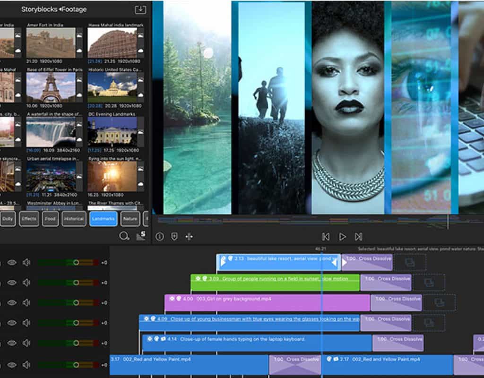Viewport: 484px width, 378px height.
Task: Open the library search magnifier icon
Action: [x=124, y=236]
